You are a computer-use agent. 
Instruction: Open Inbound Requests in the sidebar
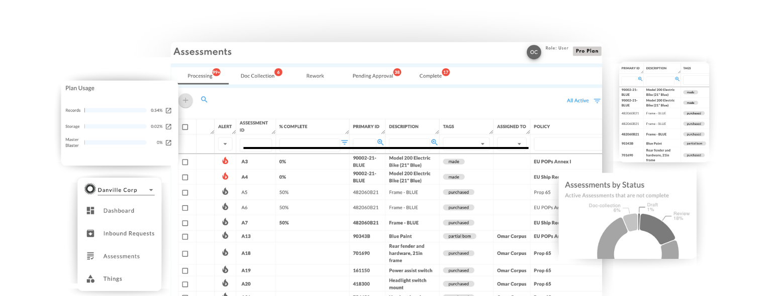tap(129, 233)
